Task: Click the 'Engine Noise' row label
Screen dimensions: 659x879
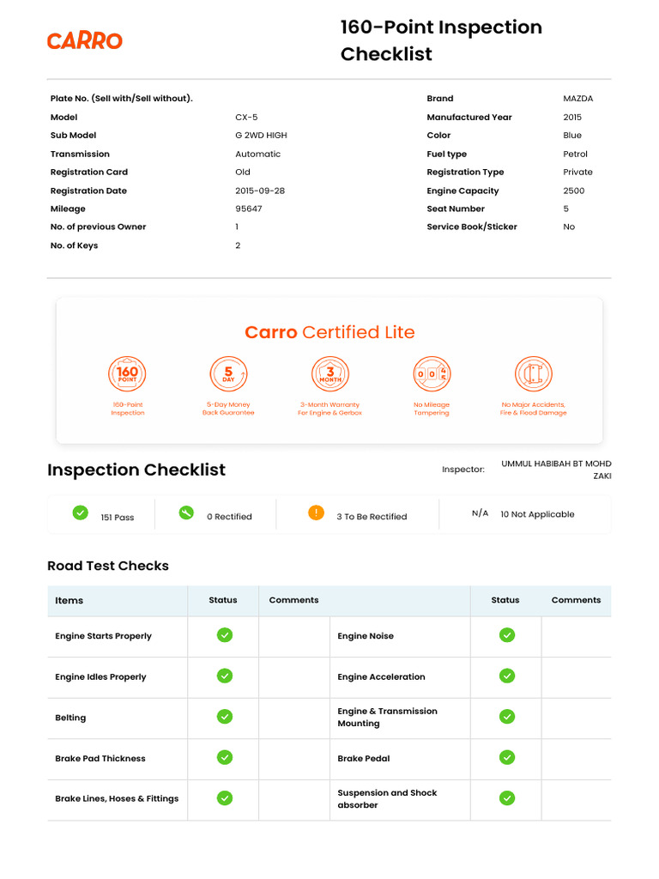Action: pos(366,636)
